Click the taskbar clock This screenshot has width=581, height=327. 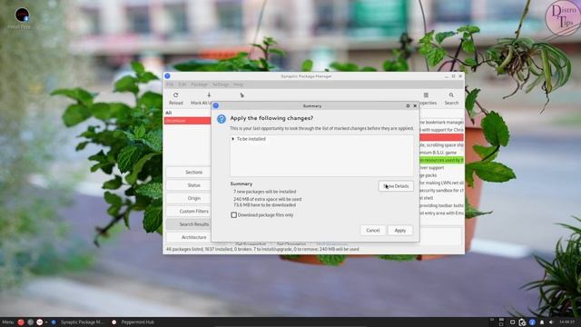pyautogui.click(x=566, y=322)
